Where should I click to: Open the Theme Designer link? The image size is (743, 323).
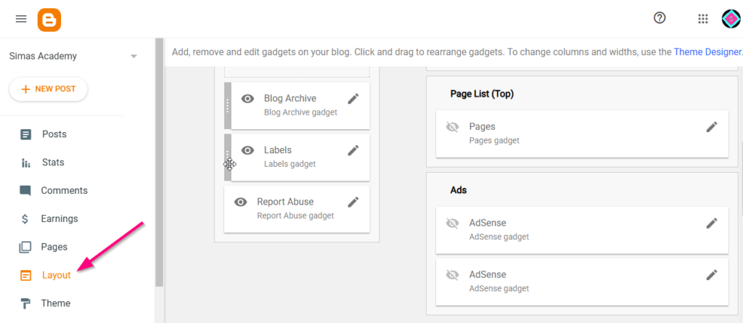[x=707, y=52]
